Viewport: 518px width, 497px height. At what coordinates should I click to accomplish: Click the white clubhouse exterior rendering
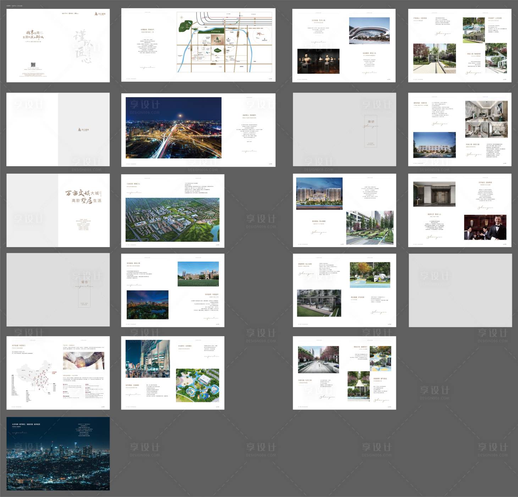435,145
